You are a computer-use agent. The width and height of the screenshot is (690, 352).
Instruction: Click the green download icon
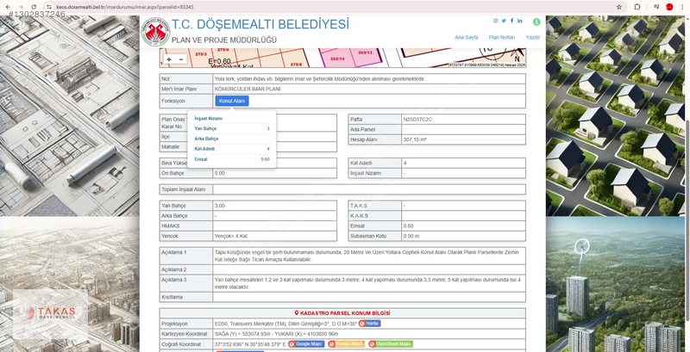536,22
